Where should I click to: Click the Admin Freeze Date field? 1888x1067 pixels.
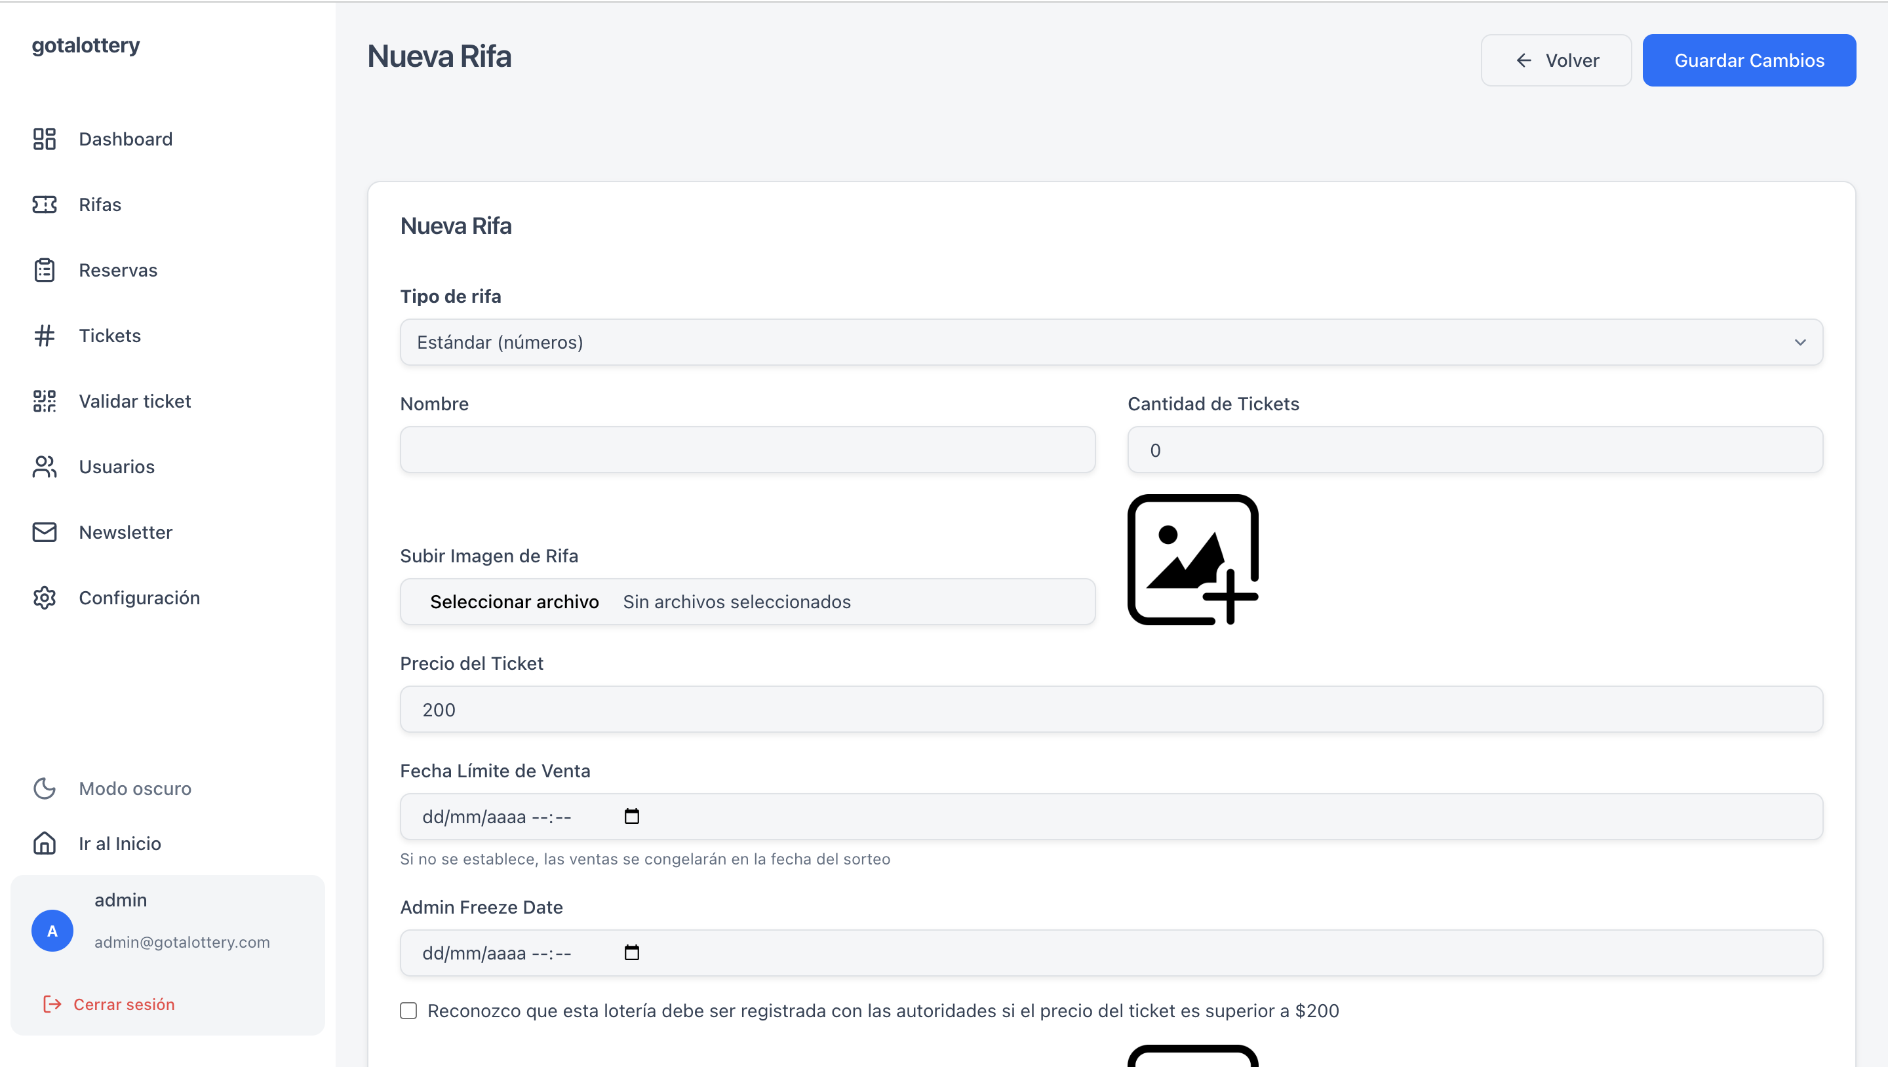pos(1111,953)
